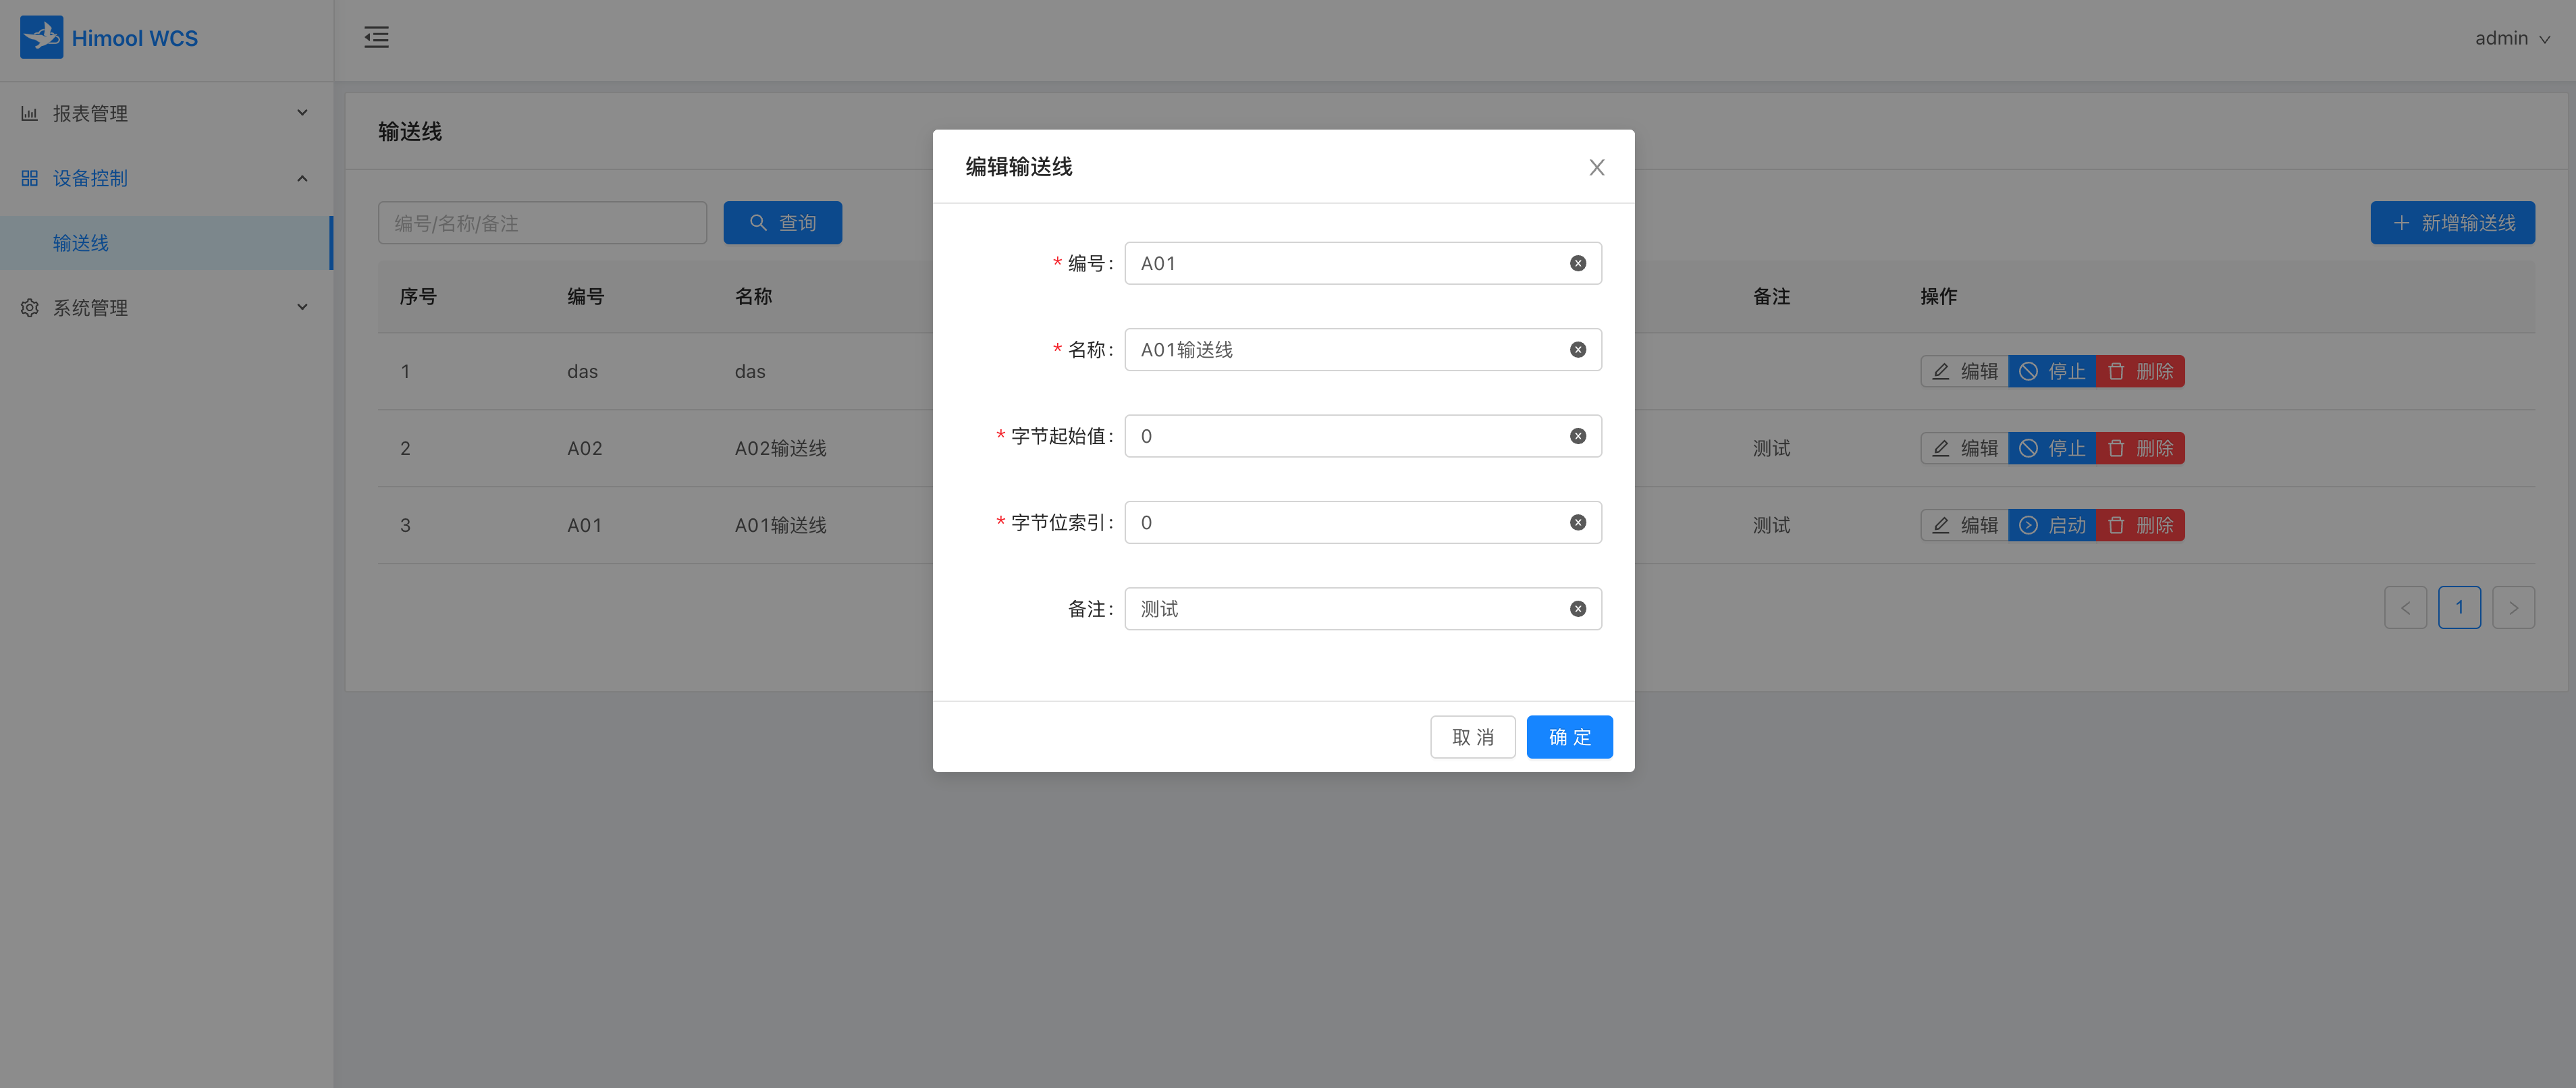Expand the 报表管理 menu chevron

coord(302,113)
